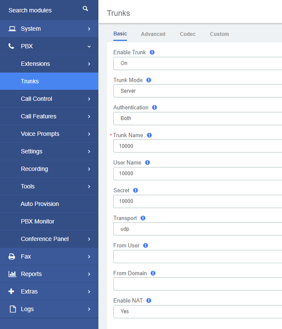This screenshot has width=282, height=329.
Task: Click the Fax printer icon
Action: click(x=12, y=256)
